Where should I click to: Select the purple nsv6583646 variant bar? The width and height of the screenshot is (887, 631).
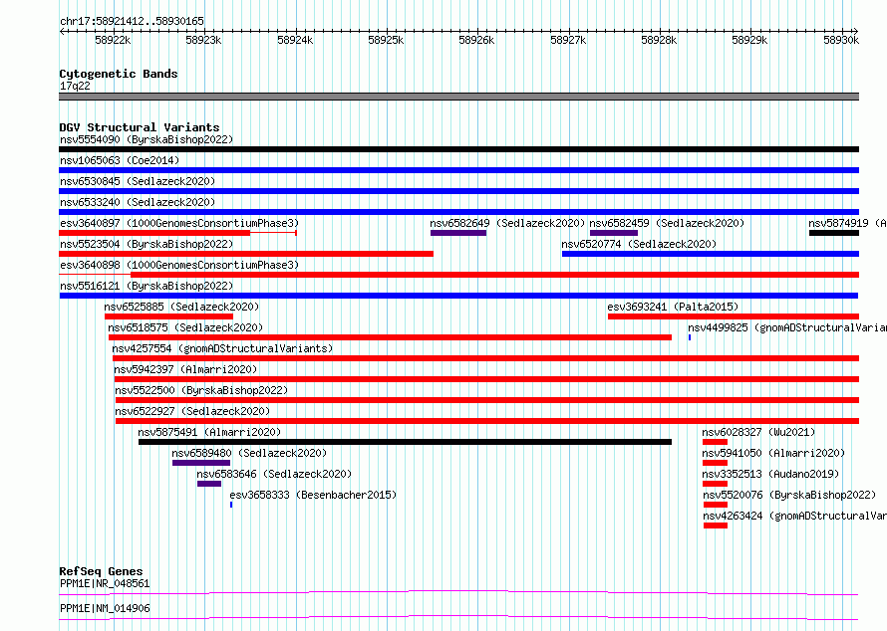tap(209, 484)
